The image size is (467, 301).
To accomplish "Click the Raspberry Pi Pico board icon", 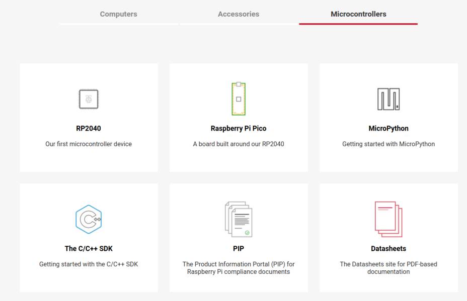I will (239, 99).
